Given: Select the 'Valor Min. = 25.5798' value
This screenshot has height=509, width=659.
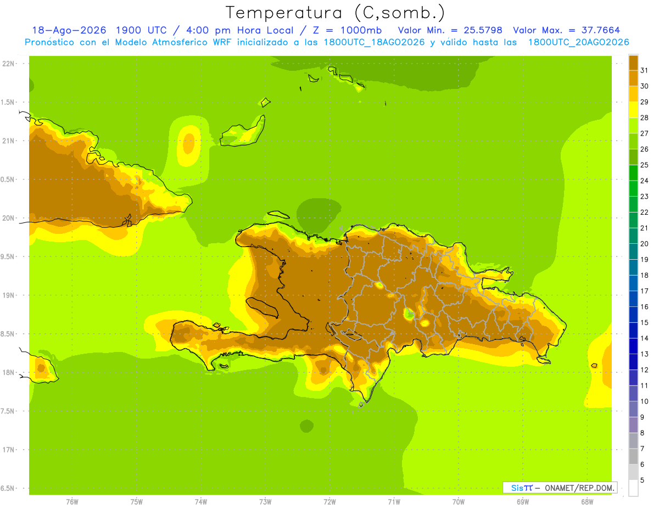Looking at the screenshot, I should click(450, 30).
